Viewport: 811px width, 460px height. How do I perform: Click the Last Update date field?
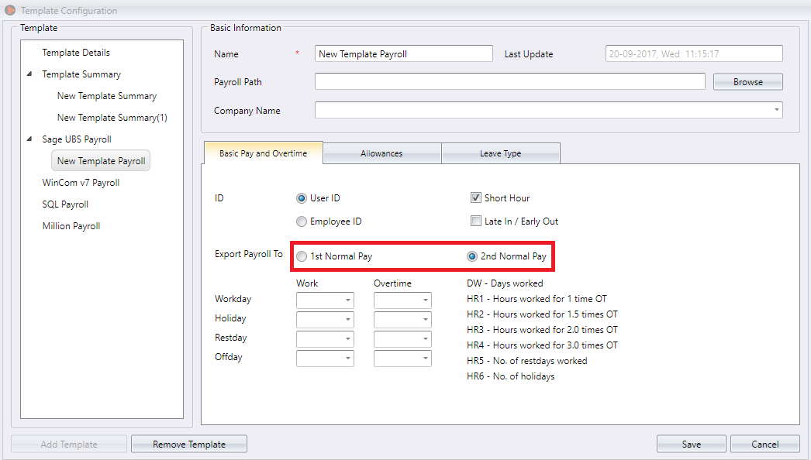tap(694, 53)
